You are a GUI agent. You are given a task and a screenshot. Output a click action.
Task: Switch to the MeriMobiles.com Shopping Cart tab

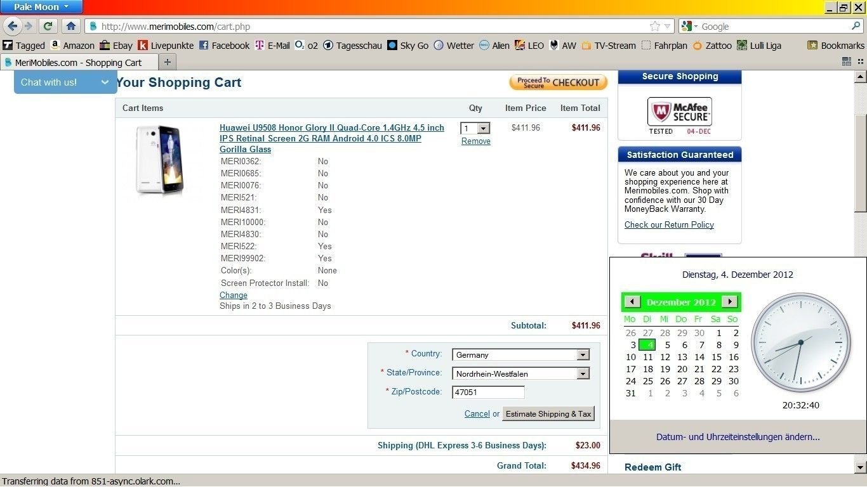79,62
